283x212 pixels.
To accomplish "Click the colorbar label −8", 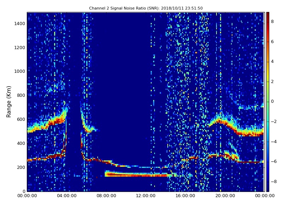I will 274,182.
